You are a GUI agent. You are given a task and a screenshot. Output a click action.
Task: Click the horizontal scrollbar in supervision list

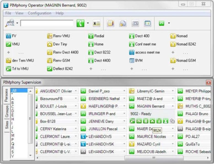coord(154,158)
